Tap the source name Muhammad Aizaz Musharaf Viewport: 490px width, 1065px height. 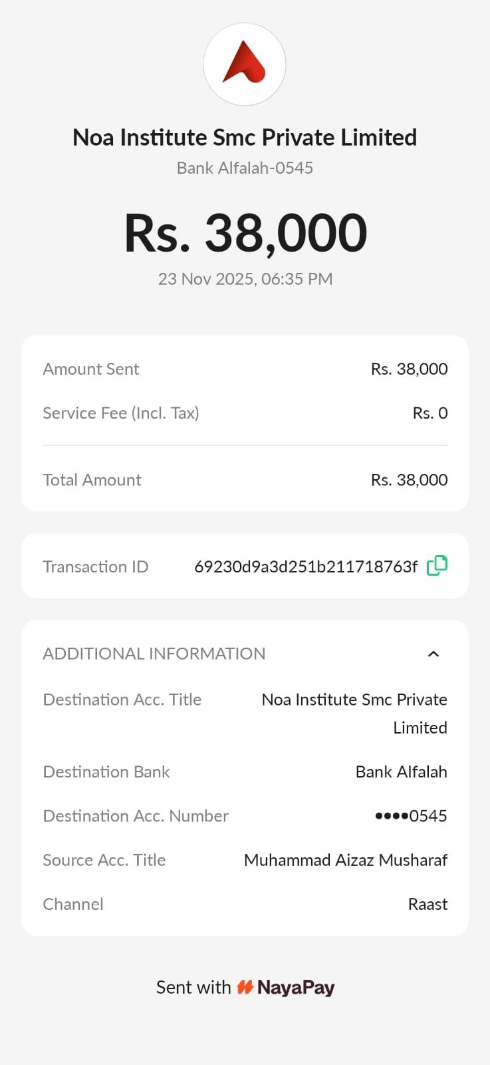[x=345, y=860]
